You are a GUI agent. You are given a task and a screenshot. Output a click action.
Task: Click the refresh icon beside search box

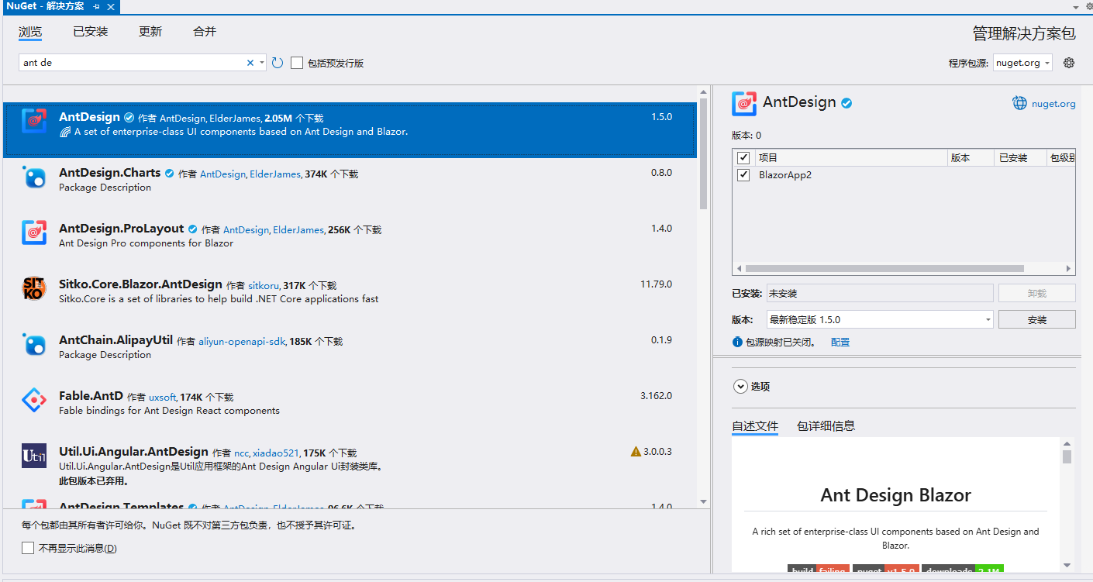[278, 63]
